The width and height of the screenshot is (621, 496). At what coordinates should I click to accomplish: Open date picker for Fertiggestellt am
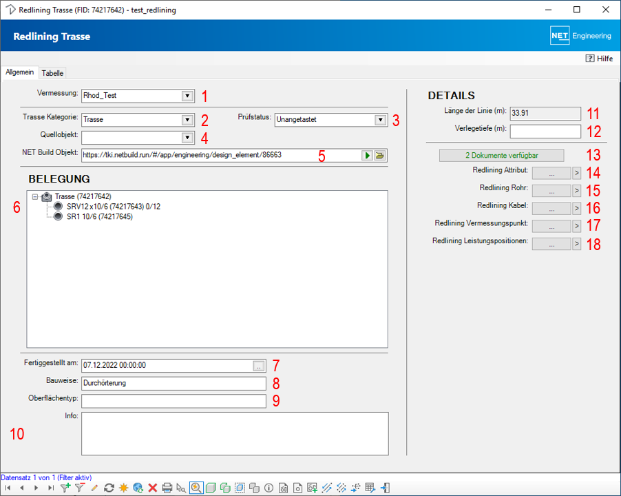pos(259,366)
